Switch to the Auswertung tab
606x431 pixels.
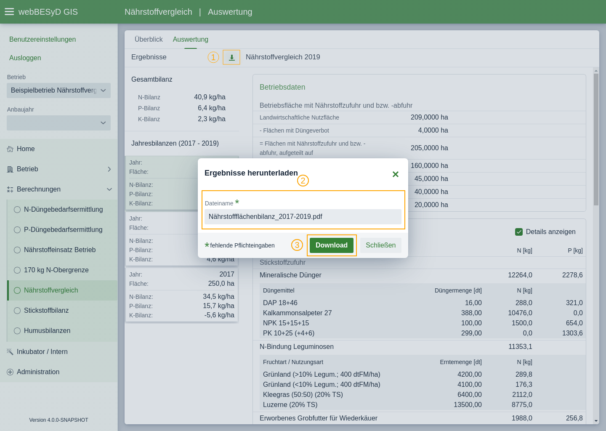(191, 39)
